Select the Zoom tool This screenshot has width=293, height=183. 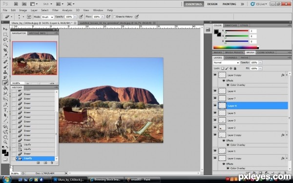point(5,142)
